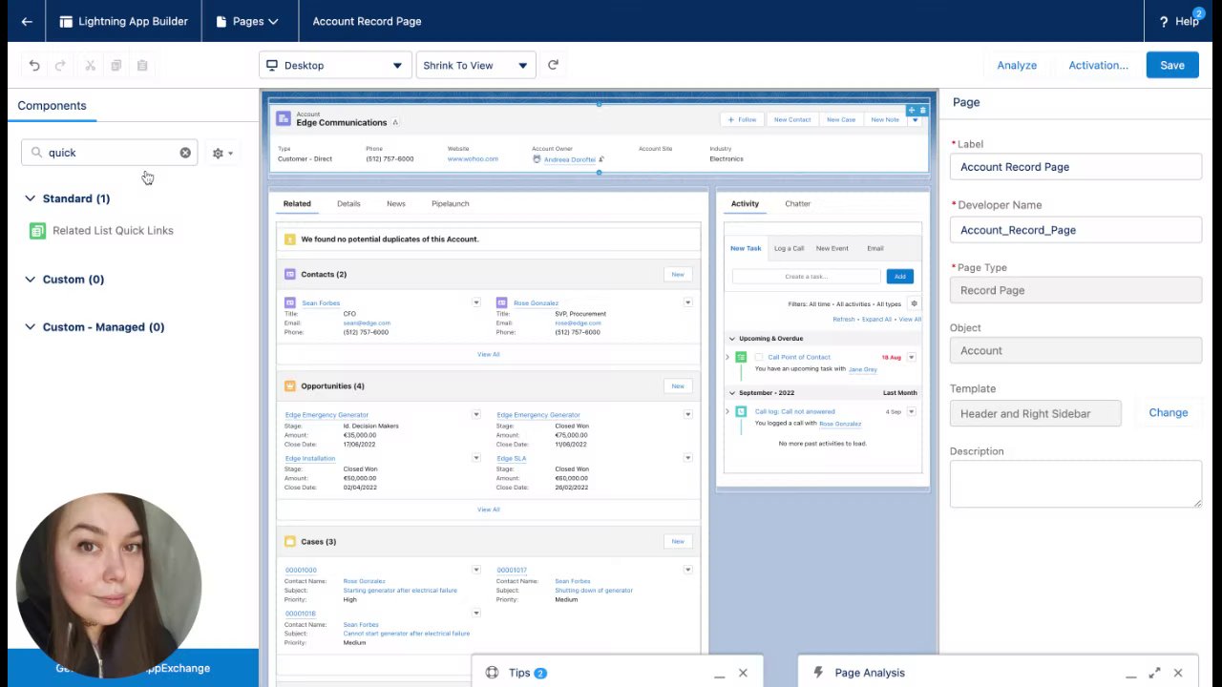
Task: Click the Description text area
Action: pyautogui.click(x=1076, y=484)
